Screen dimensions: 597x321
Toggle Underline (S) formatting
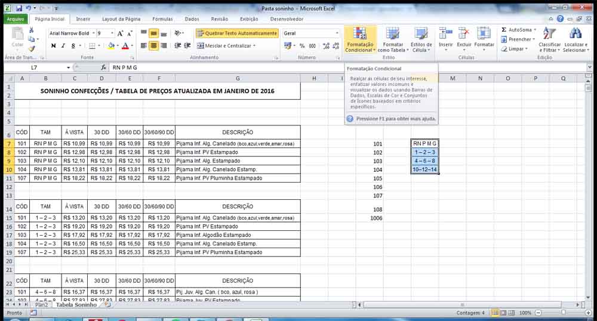[73, 45]
